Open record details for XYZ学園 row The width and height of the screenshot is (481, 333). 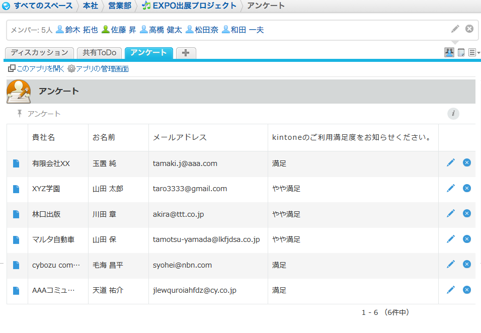[16, 189]
